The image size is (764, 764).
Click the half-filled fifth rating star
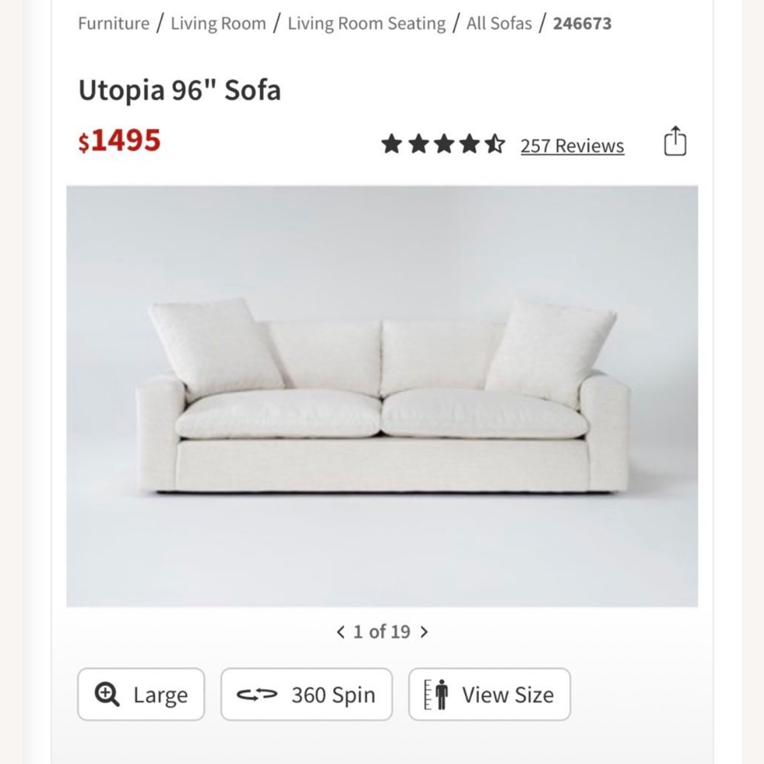coord(495,144)
